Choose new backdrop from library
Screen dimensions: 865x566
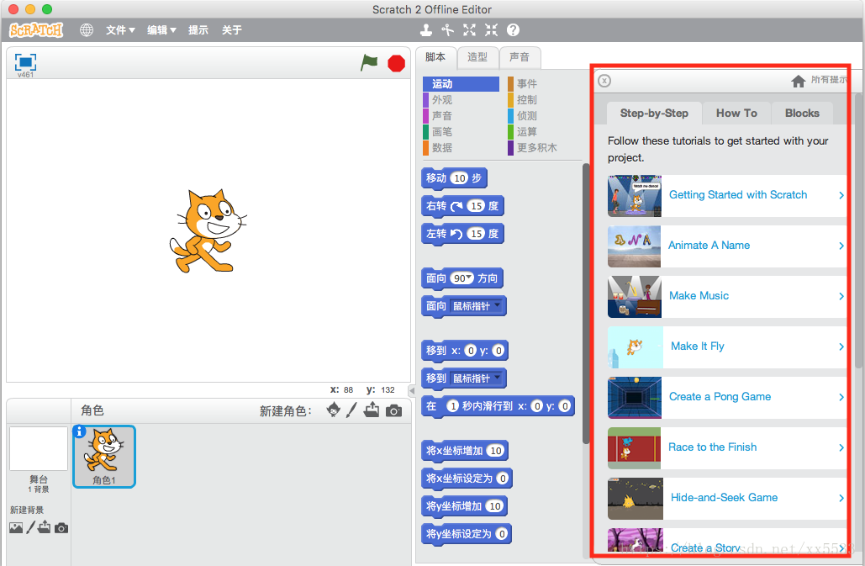click(x=16, y=528)
